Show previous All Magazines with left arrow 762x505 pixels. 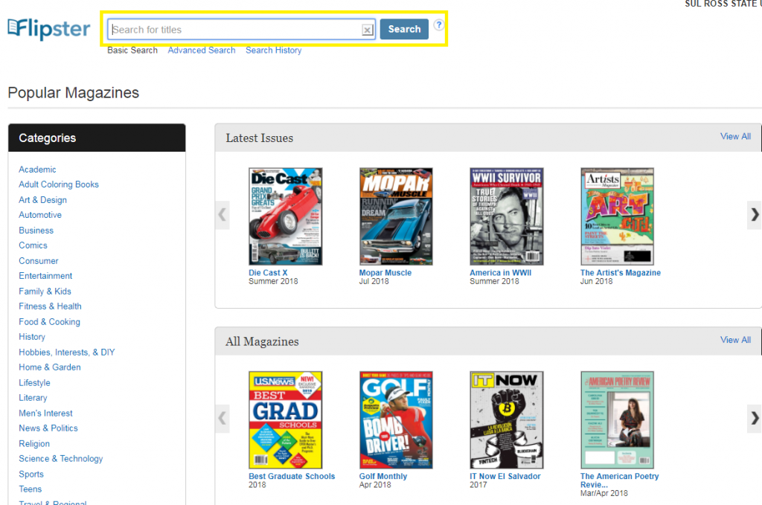222,417
